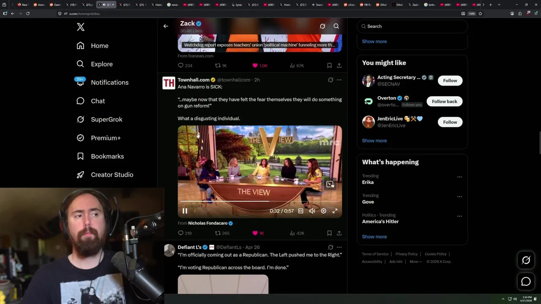Viewport: 541px width, 304px height.
Task: Expand the More footer menu
Action: [x=415, y=261]
